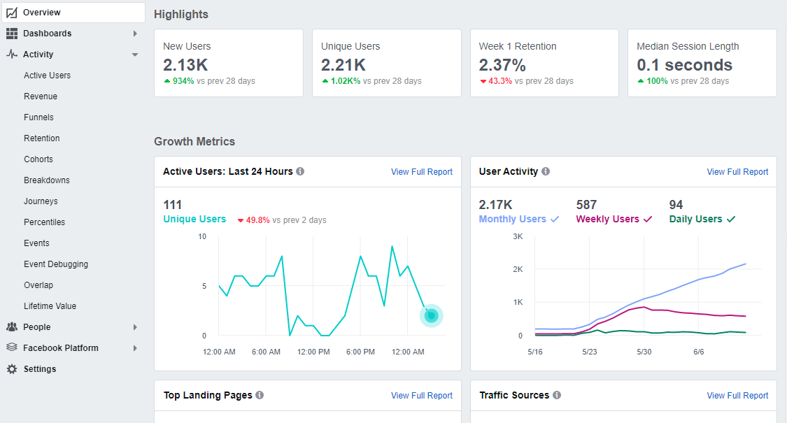Expand the People section arrow
The height and width of the screenshot is (423, 787).
[x=135, y=327]
